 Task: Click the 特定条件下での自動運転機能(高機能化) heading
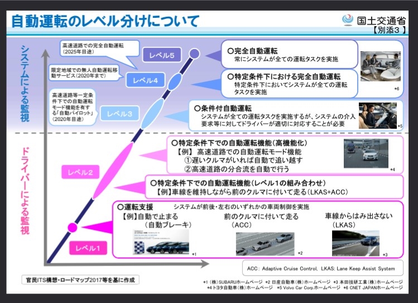click(239, 143)
